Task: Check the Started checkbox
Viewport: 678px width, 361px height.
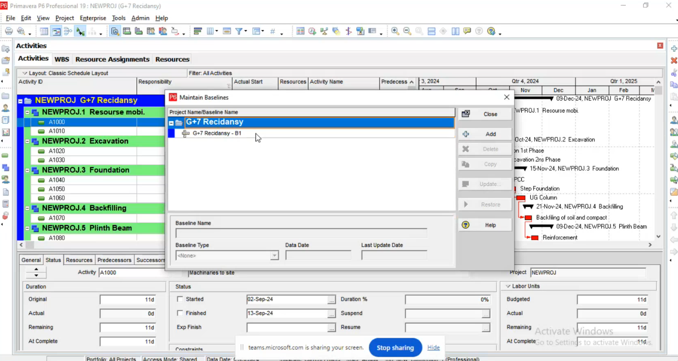Action: point(180,299)
